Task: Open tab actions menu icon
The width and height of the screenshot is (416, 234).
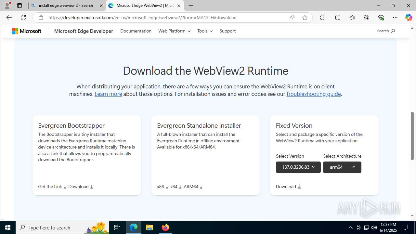Action: (x=19, y=6)
